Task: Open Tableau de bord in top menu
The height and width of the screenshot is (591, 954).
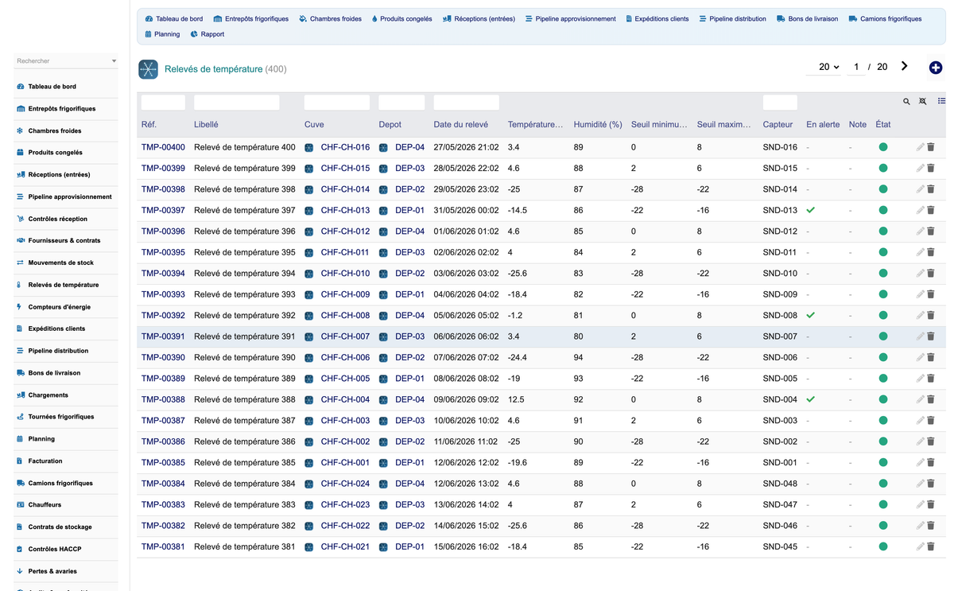Action: [174, 19]
